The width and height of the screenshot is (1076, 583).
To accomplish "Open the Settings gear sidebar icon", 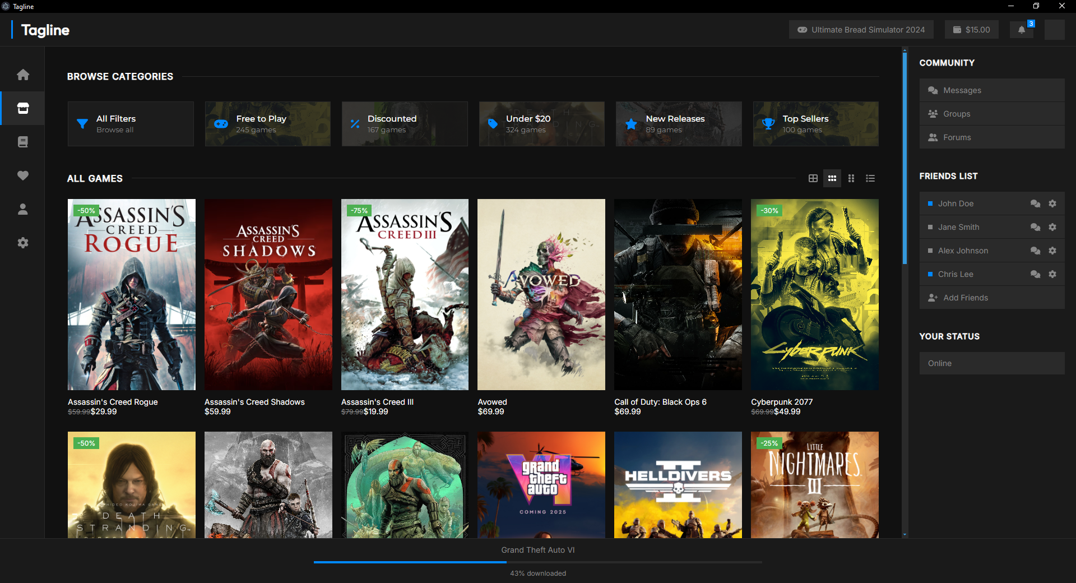I will coord(22,243).
